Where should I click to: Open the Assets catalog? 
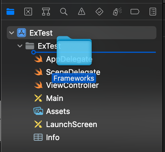click(58, 111)
